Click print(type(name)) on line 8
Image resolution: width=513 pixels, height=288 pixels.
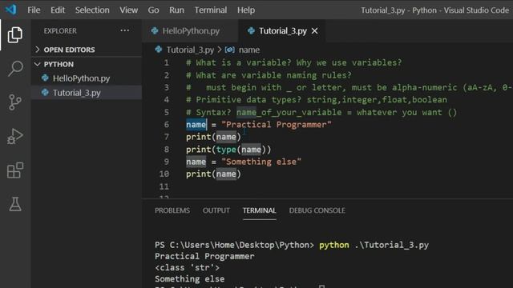228,150
